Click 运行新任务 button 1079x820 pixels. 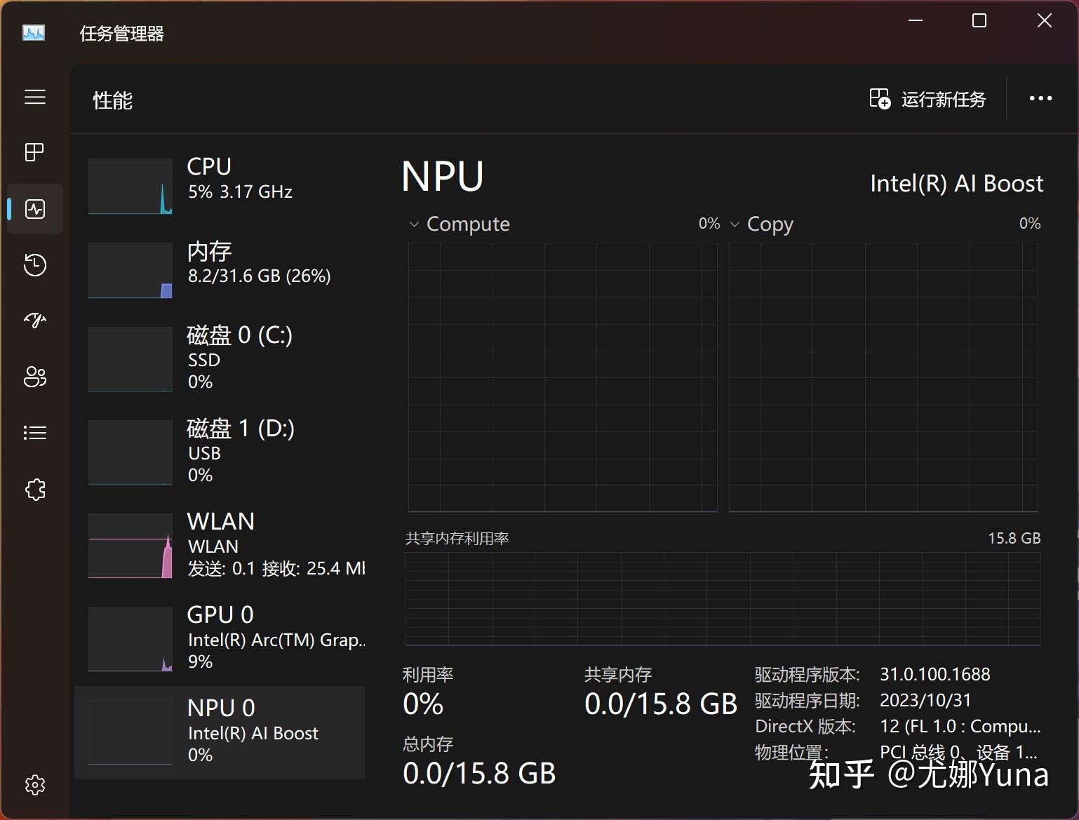point(927,99)
